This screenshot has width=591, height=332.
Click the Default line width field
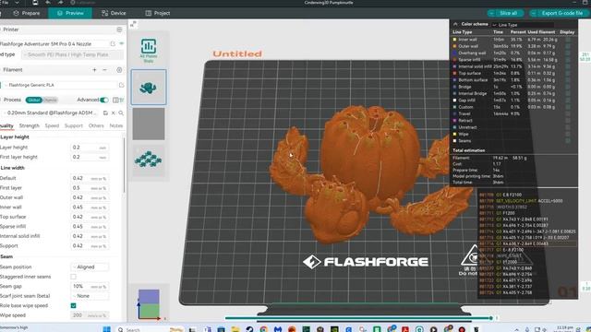90,178
